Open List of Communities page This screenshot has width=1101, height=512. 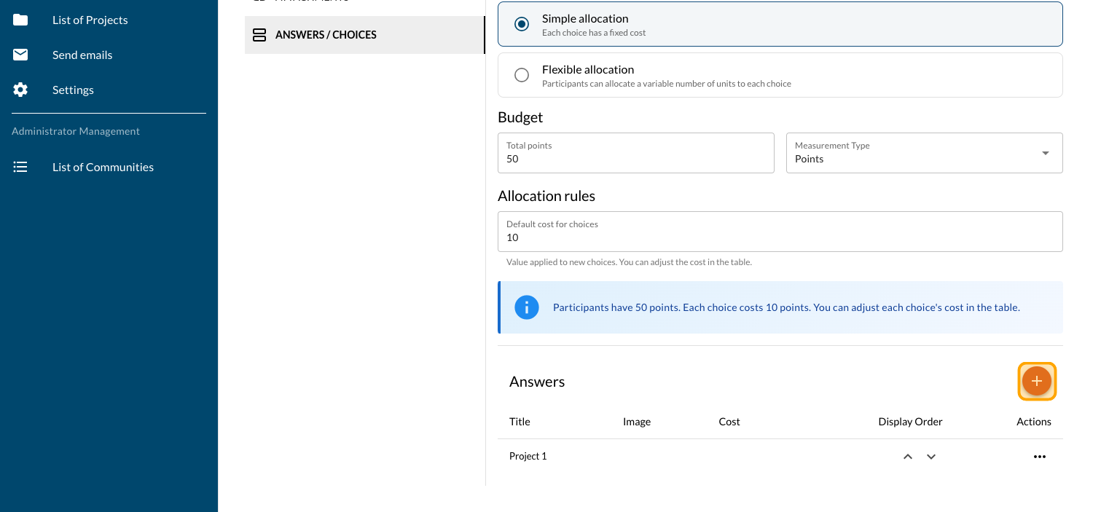[x=103, y=167]
